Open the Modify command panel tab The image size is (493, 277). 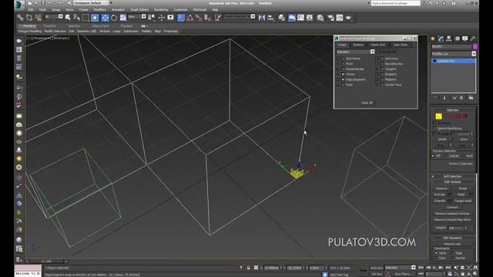click(x=441, y=38)
